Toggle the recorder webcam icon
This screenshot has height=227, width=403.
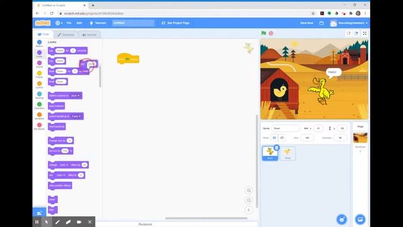(79, 222)
